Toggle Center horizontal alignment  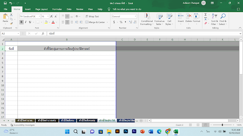(67, 22)
